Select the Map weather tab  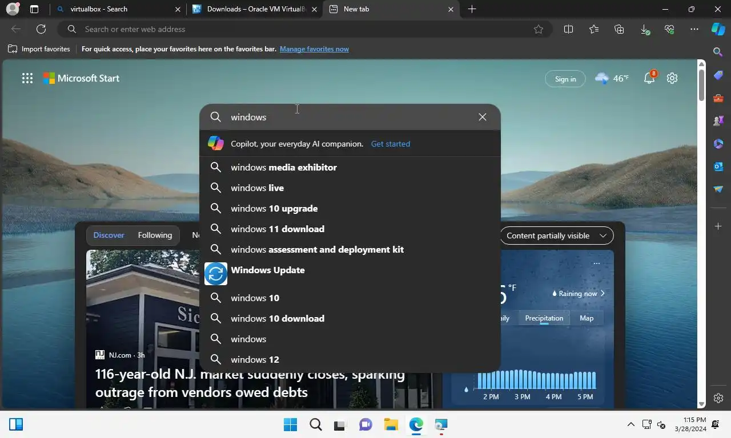pos(587,318)
